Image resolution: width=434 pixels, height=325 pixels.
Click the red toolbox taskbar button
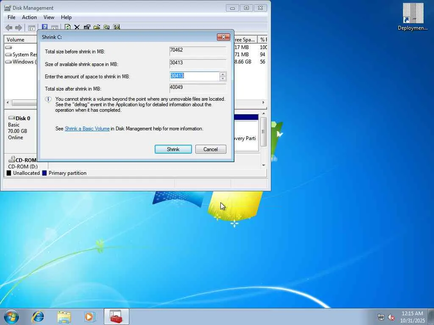click(x=116, y=317)
